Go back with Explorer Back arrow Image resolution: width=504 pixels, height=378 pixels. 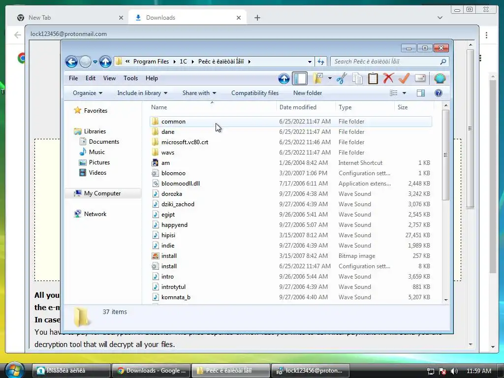(71, 62)
